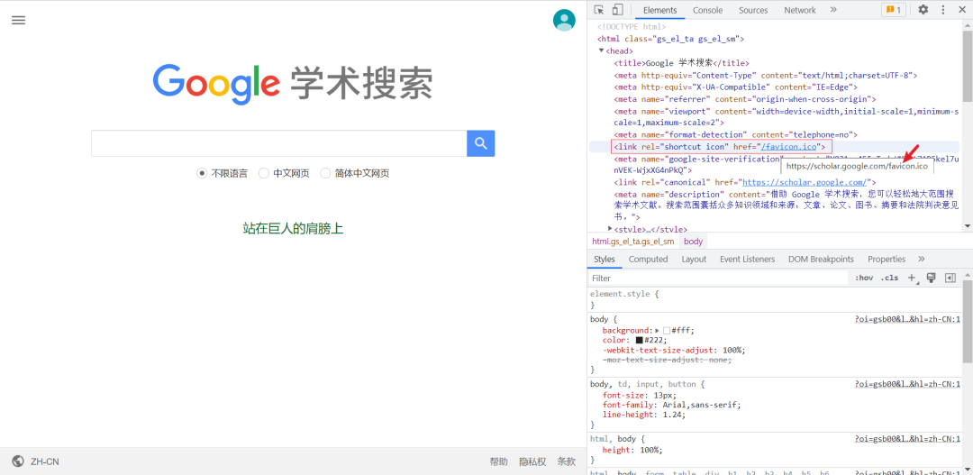The image size is (973, 475).
Task: Open the 帮助 help link
Action: 498,461
